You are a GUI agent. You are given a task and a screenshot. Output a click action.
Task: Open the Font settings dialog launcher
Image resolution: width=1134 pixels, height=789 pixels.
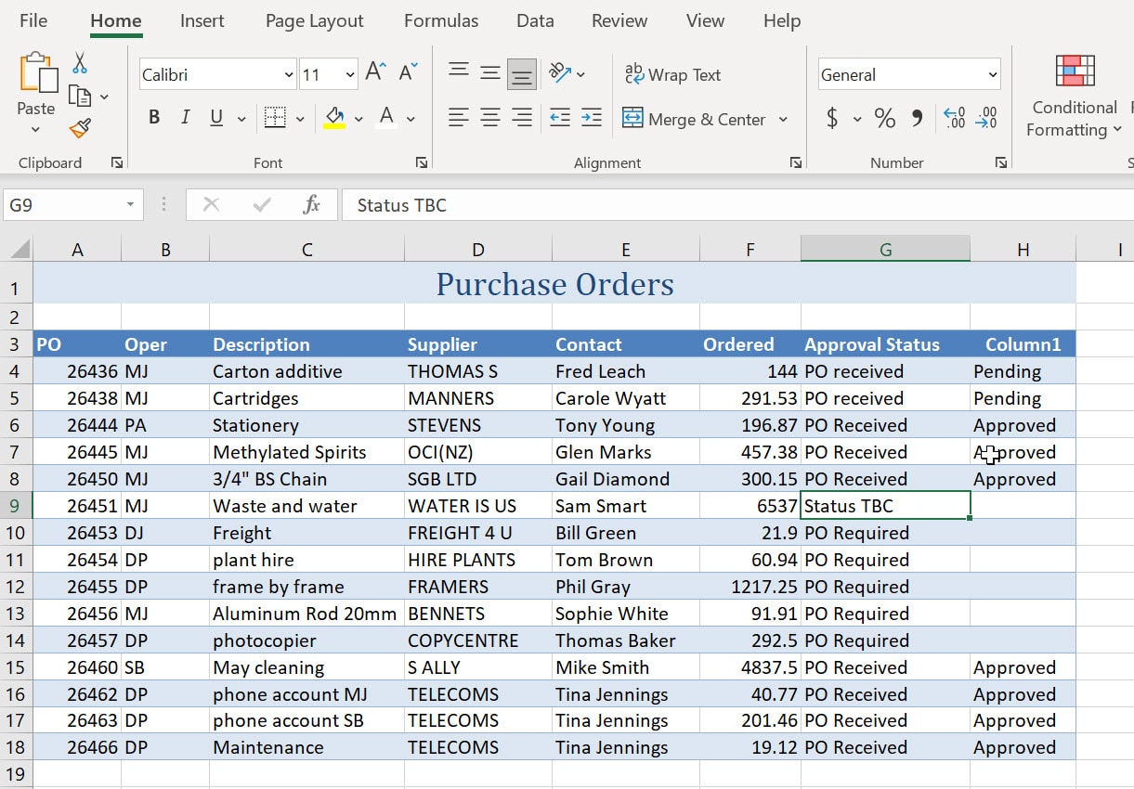[422, 162]
